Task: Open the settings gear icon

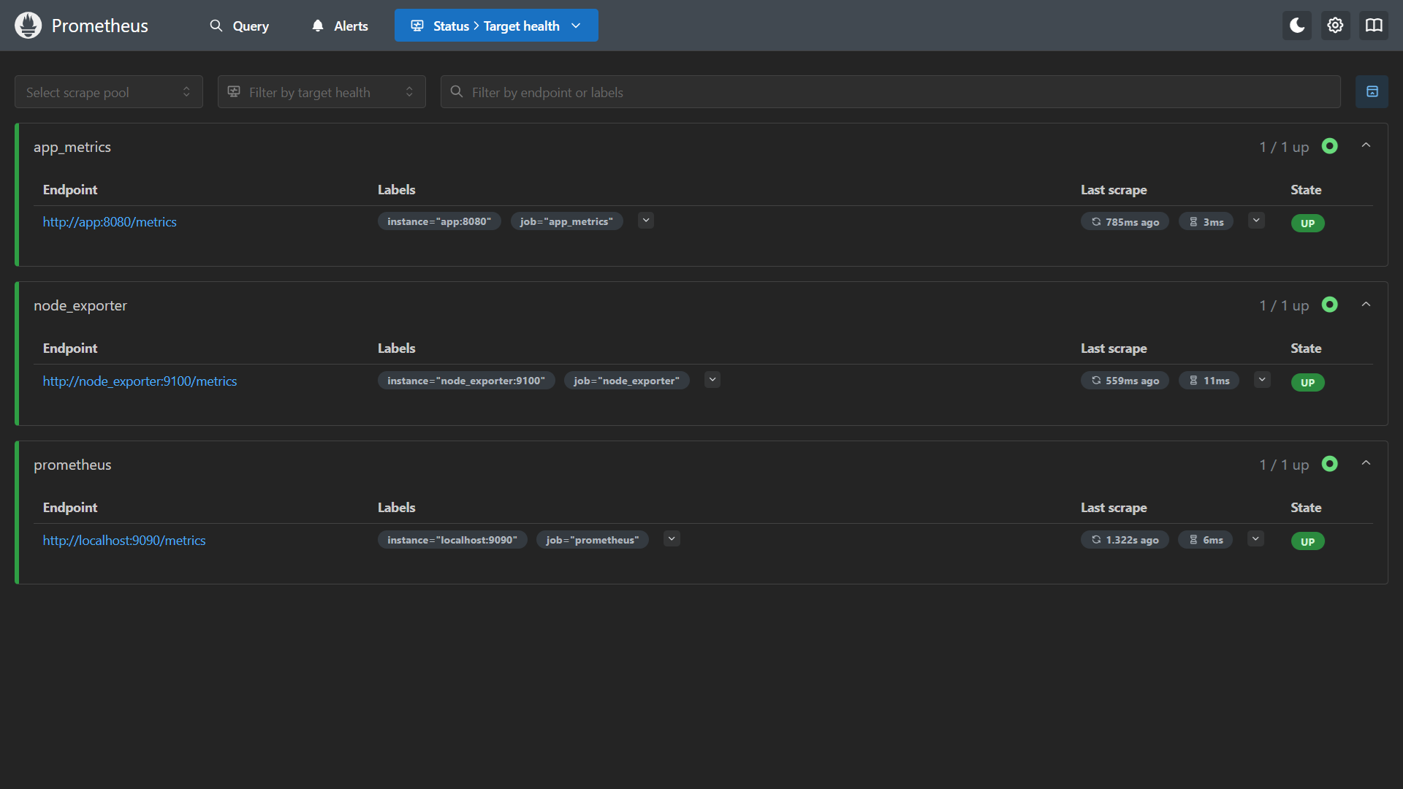Action: coord(1335,26)
